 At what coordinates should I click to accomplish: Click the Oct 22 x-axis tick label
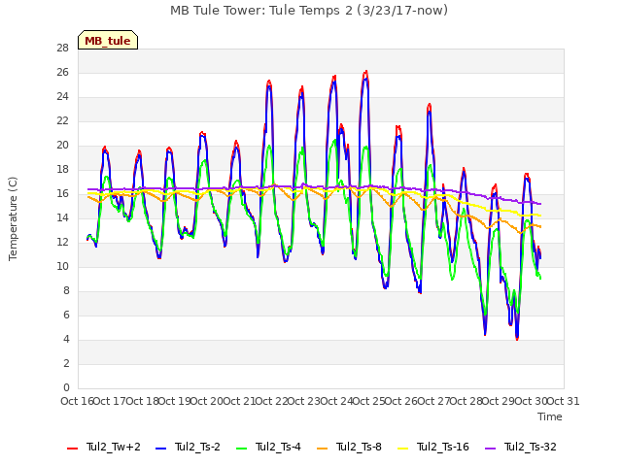(x=271, y=401)
